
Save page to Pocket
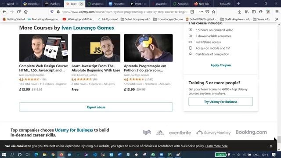tap(207, 12)
